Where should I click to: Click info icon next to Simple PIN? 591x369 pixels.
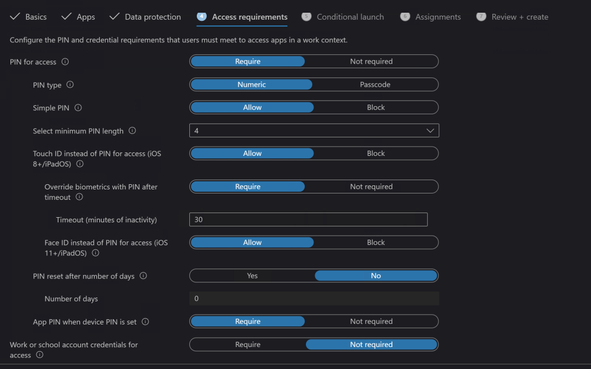78,108
